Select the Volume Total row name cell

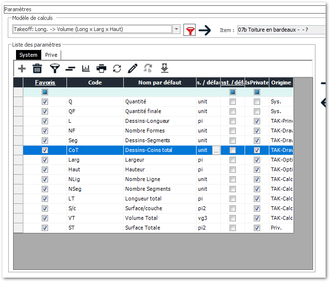click(160, 218)
